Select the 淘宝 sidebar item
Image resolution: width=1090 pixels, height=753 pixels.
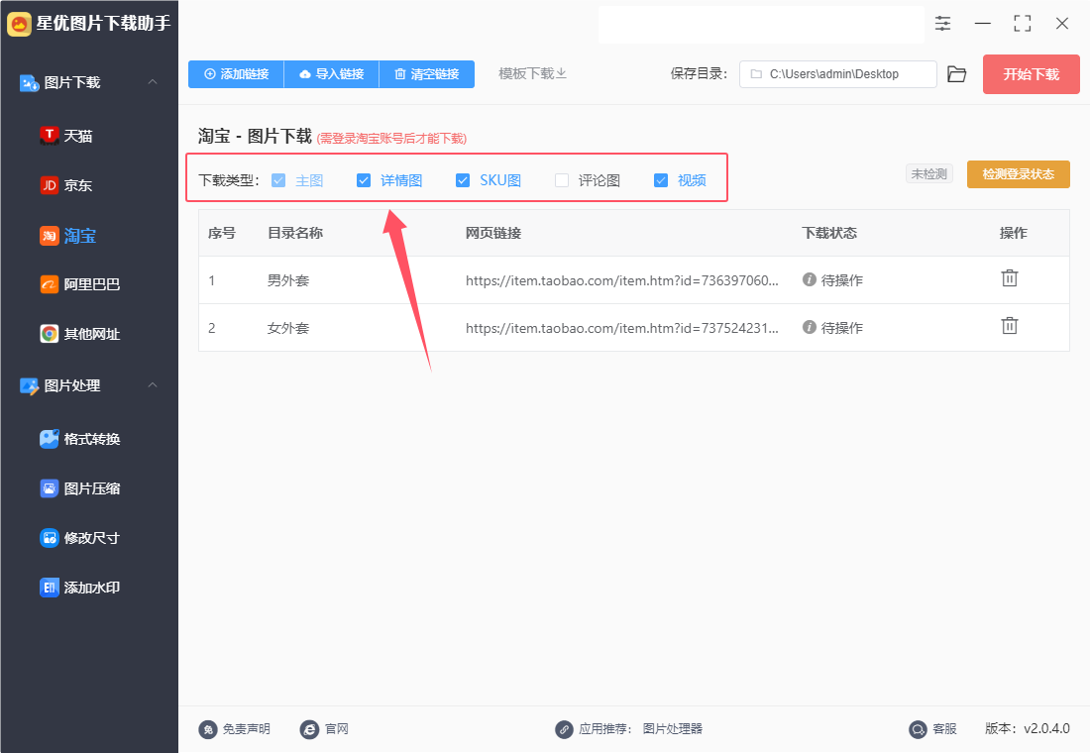[x=67, y=236]
